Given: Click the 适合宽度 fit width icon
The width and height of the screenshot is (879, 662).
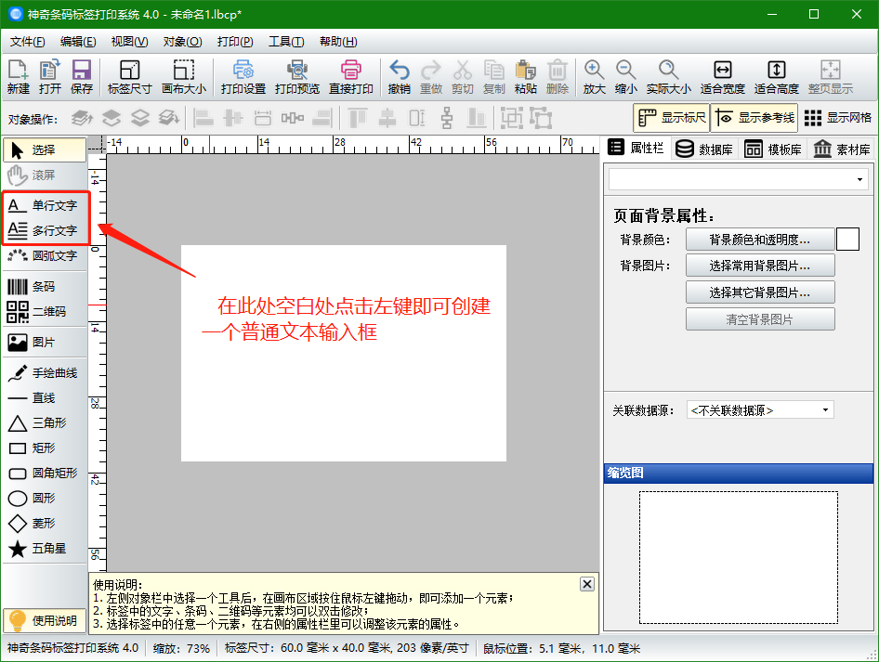Looking at the screenshot, I should (722, 77).
